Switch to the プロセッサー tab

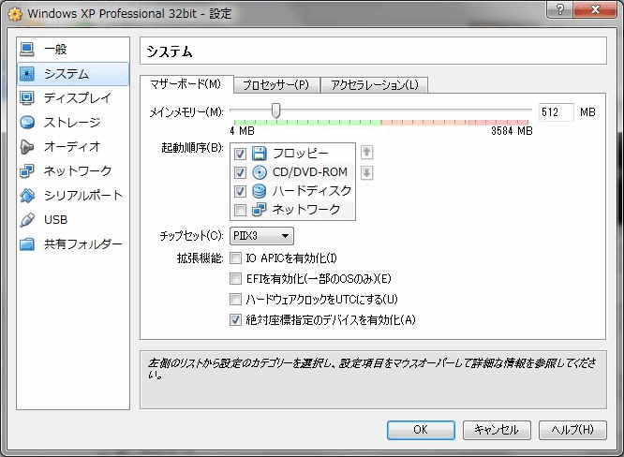click(275, 85)
